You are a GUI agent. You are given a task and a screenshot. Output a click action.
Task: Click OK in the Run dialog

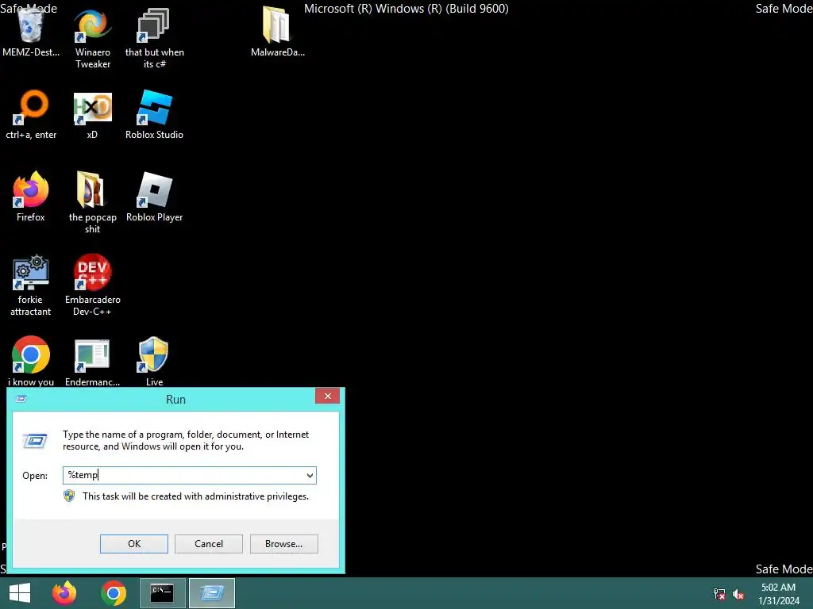133,544
